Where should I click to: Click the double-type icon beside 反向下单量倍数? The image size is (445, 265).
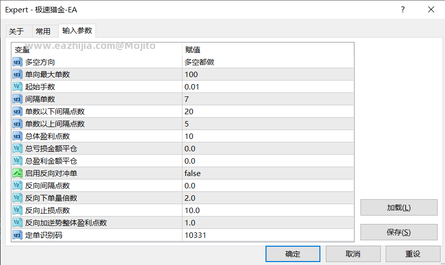(17, 198)
